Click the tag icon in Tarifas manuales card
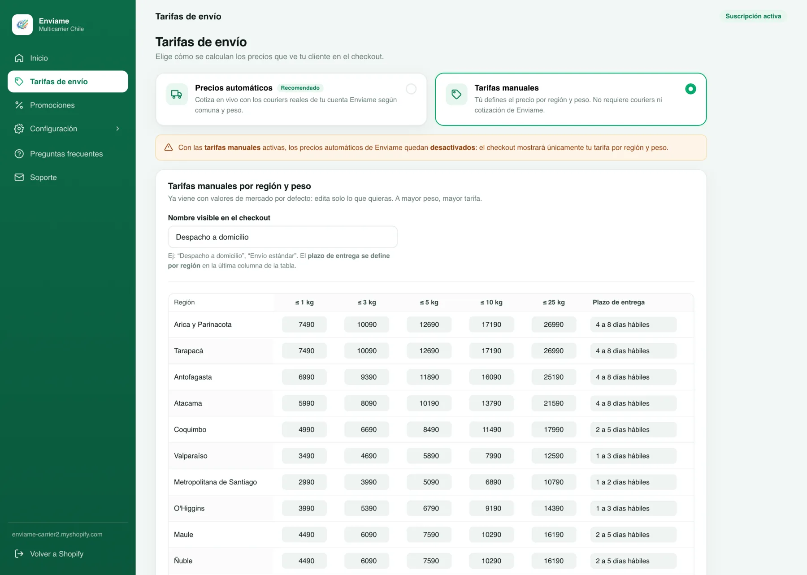The height and width of the screenshot is (575, 807). coord(456,94)
